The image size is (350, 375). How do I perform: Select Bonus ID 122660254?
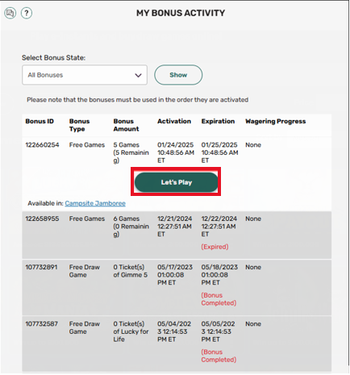point(42,145)
